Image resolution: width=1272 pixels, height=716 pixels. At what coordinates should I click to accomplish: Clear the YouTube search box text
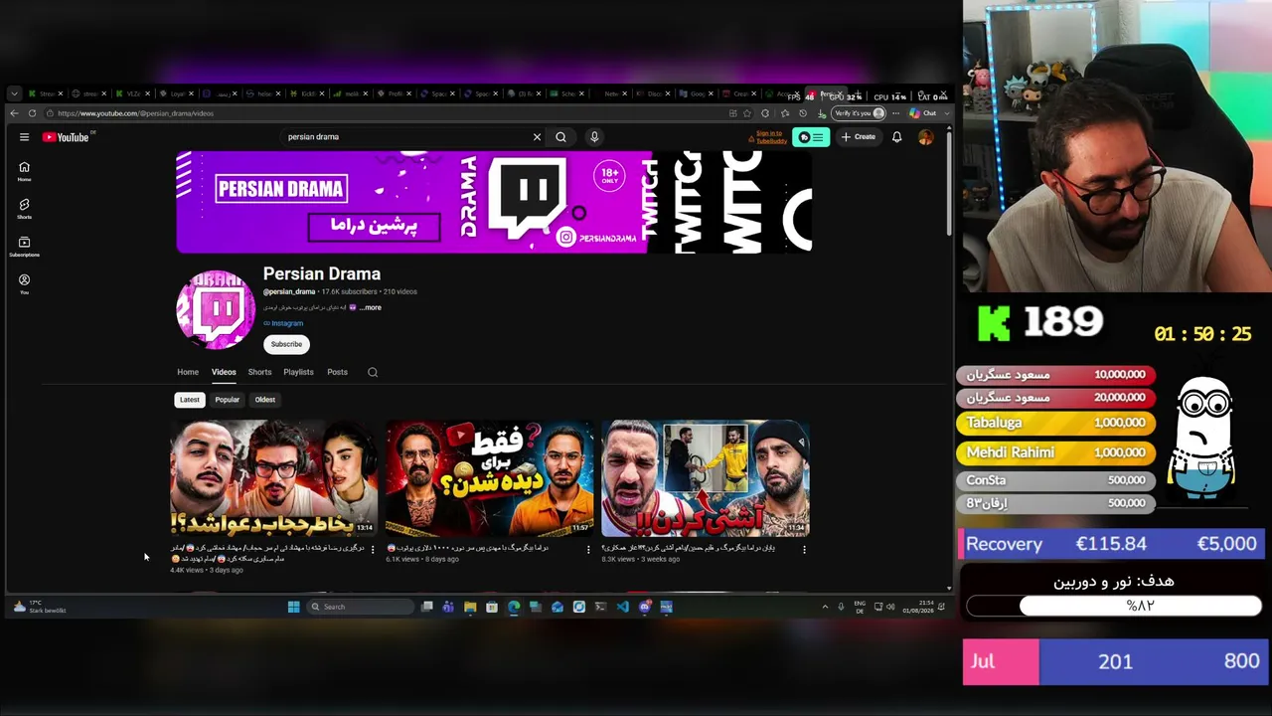click(537, 137)
